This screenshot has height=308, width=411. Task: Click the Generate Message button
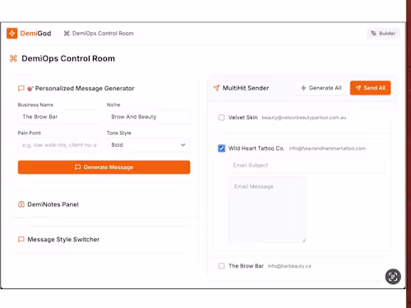(104, 168)
